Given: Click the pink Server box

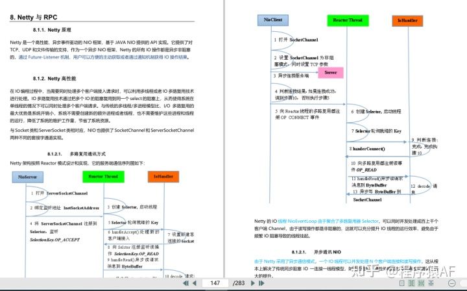Looking at the screenshot, I should pos(331,73).
